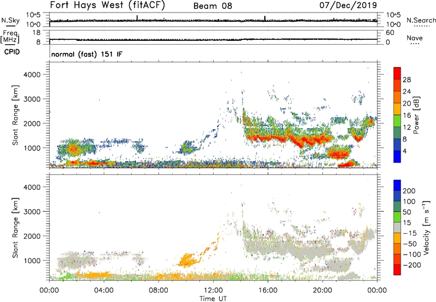Click the orange velocity patch near 10:00 UT
This screenshot has height=302, width=436.
[187, 259]
